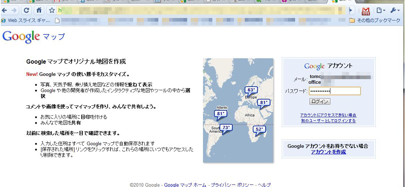Image resolution: width=411 pixels, height=187 pixels.
Task: Open Google マップ ホーム footer link
Action: pos(185,184)
